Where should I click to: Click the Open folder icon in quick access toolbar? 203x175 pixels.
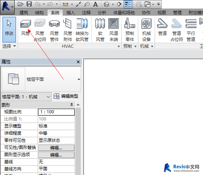[x=20, y=4]
